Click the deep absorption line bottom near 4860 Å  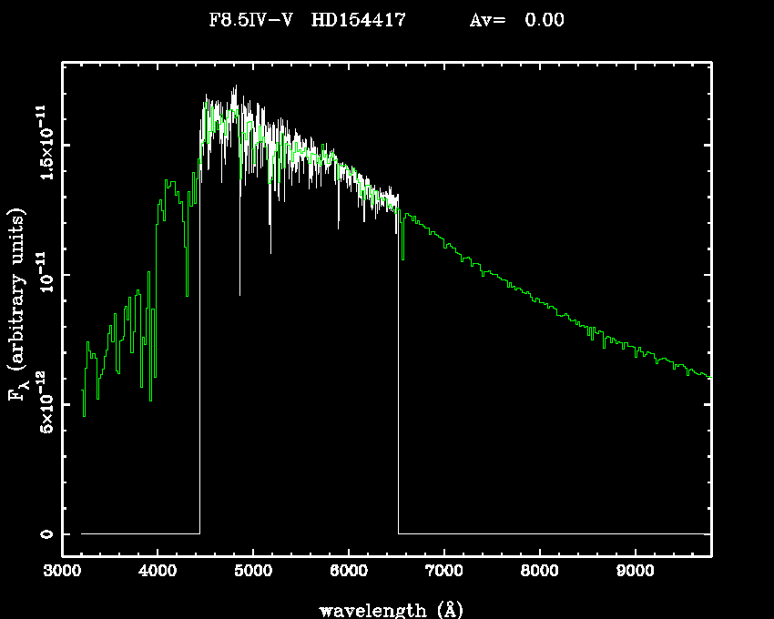[x=239, y=291]
